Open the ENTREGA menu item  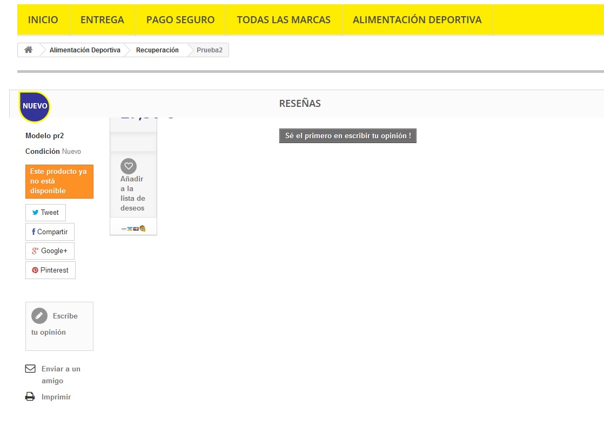(103, 20)
